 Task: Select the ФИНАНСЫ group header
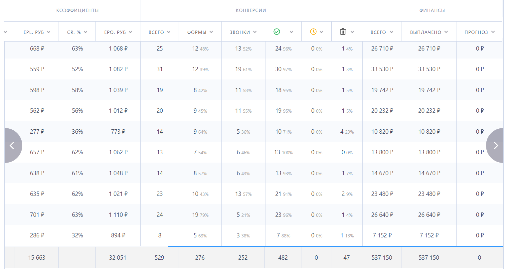[x=432, y=10]
